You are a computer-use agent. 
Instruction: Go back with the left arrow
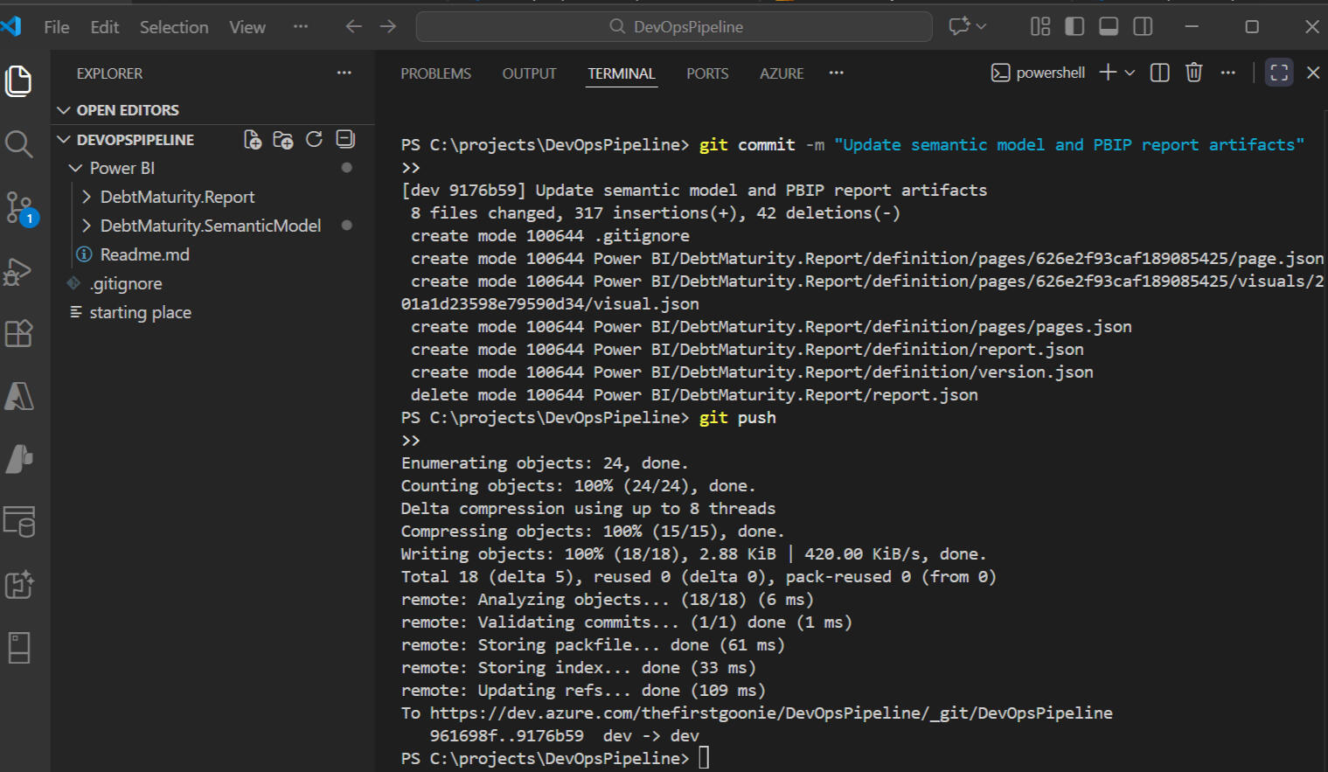[x=353, y=27]
